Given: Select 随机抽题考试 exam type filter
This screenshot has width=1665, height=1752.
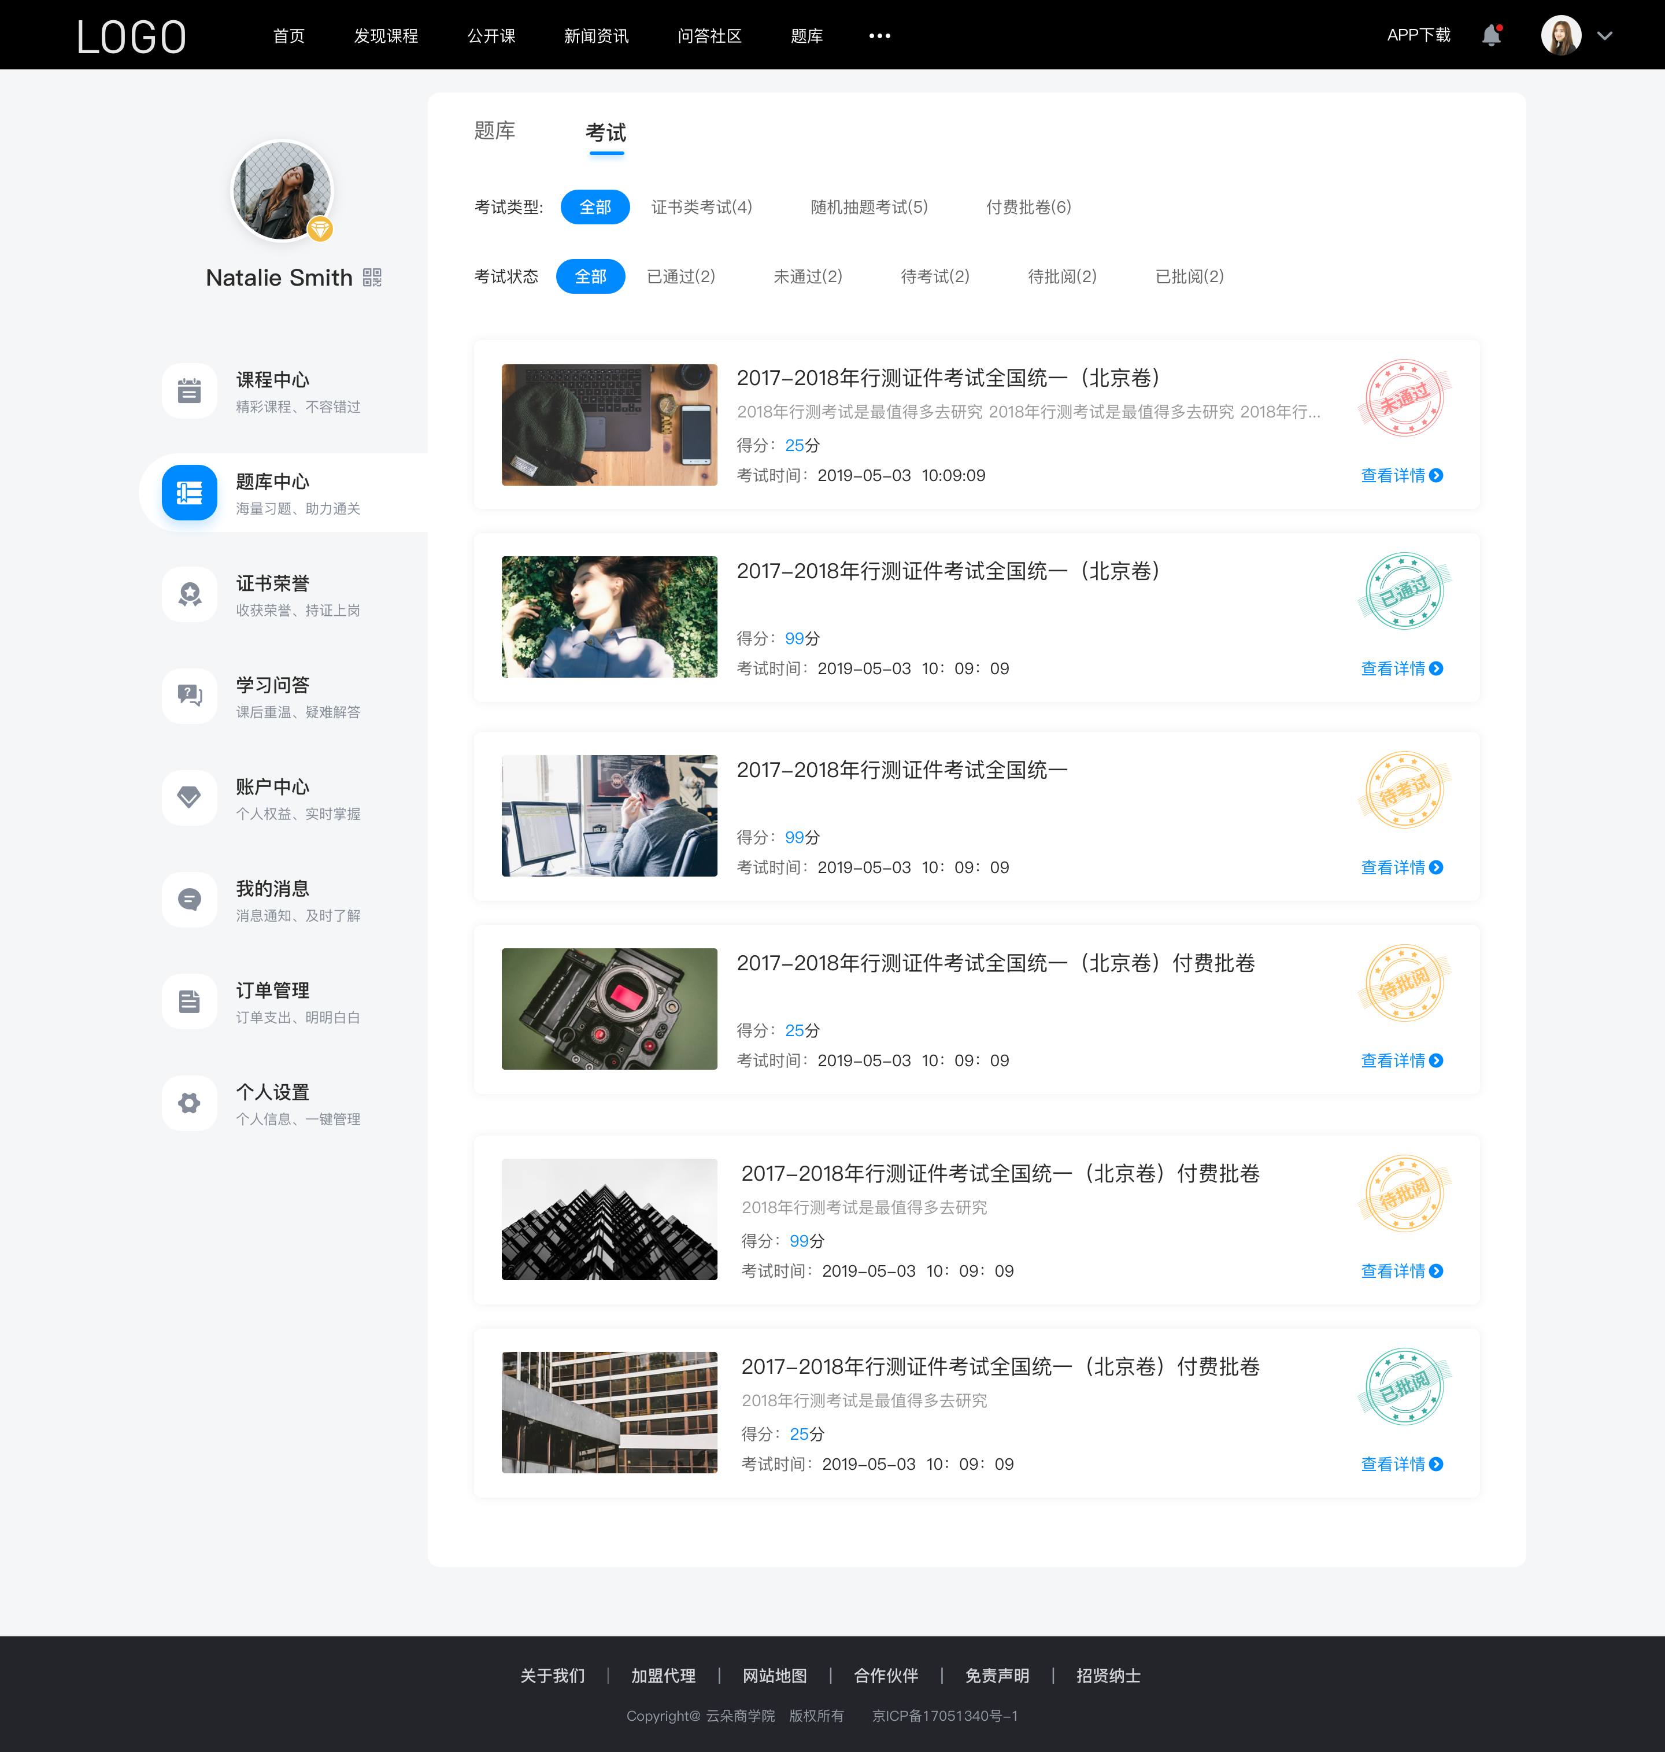Looking at the screenshot, I should (x=869, y=206).
